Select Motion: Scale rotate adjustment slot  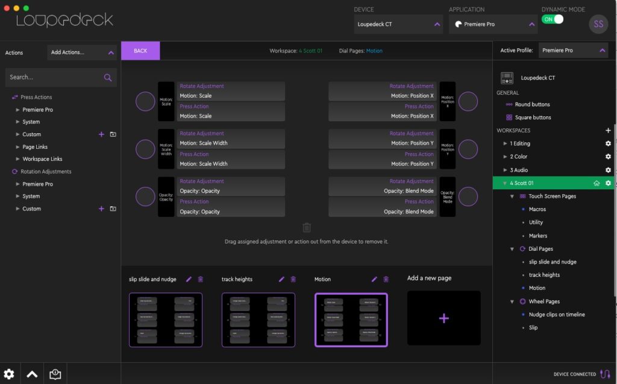pos(231,92)
